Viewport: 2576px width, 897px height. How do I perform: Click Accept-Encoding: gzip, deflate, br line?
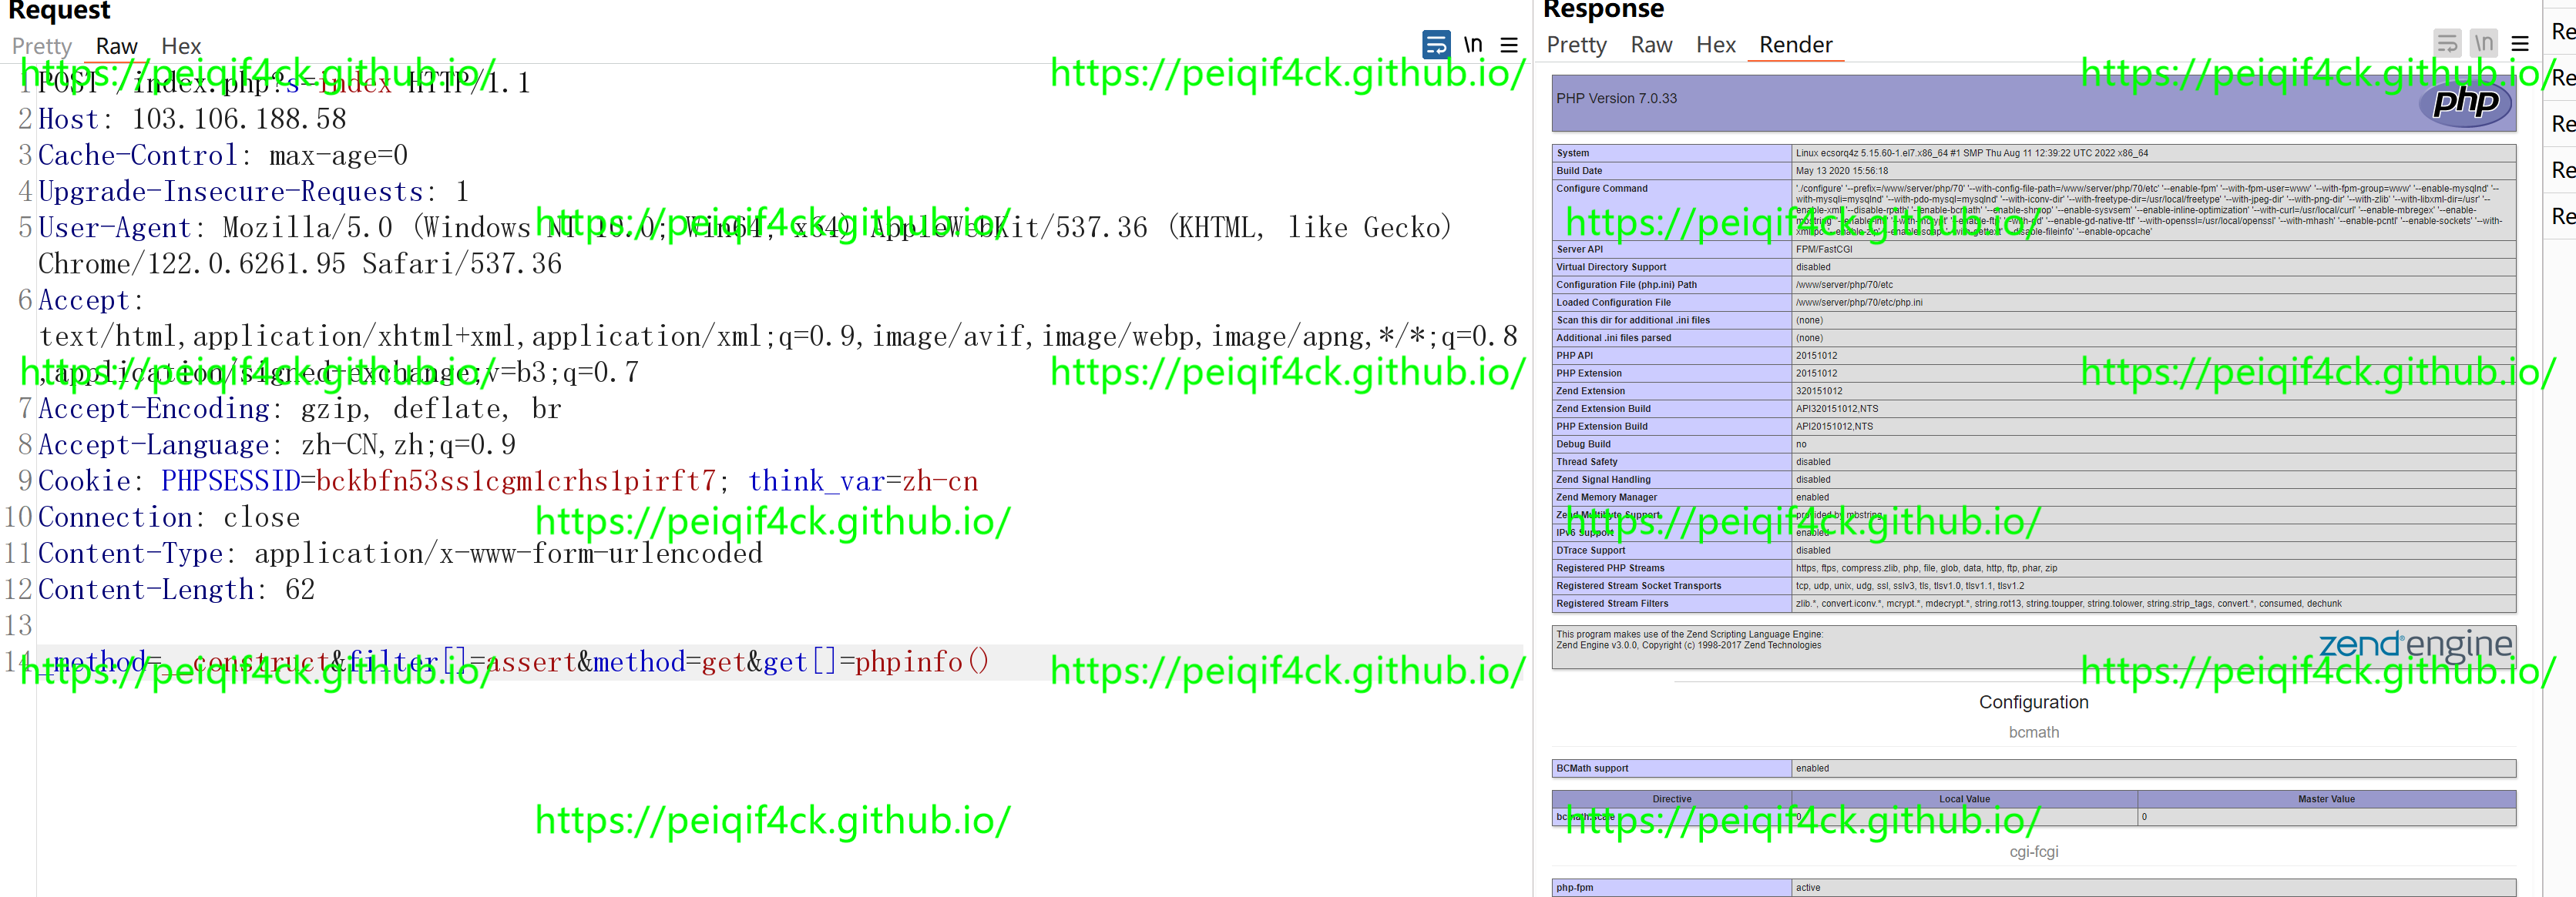tap(300, 409)
